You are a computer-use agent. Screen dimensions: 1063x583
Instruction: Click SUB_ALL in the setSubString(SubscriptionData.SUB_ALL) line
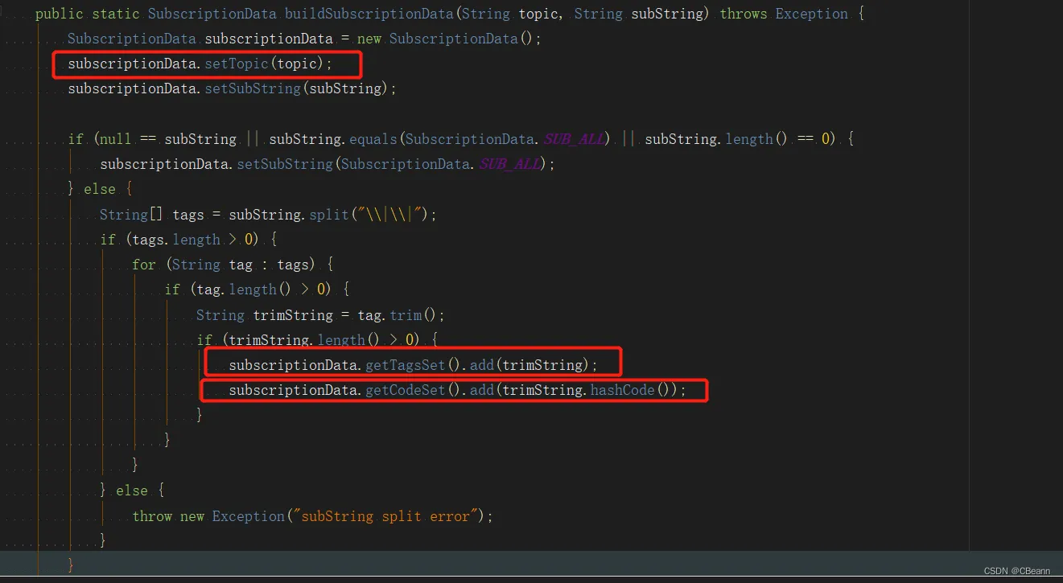[510, 164]
